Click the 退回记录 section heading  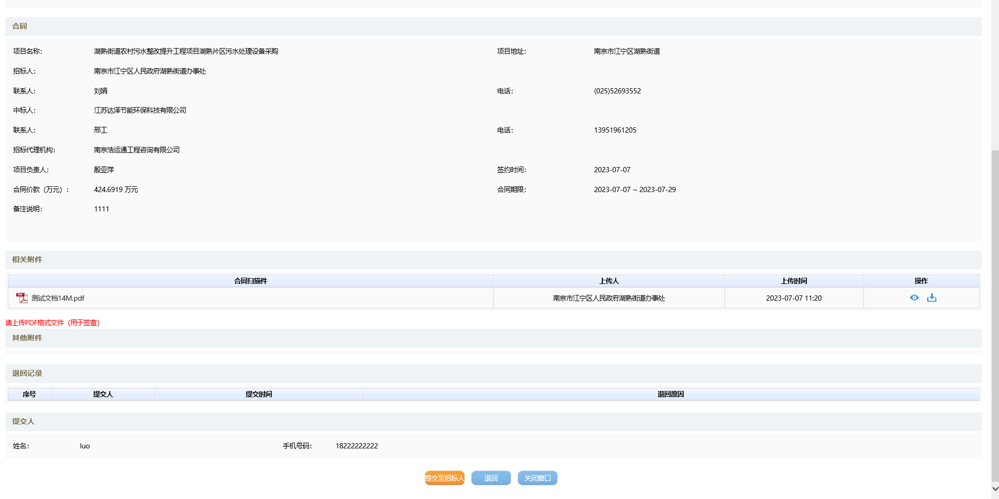pyautogui.click(x=27, y=373)
